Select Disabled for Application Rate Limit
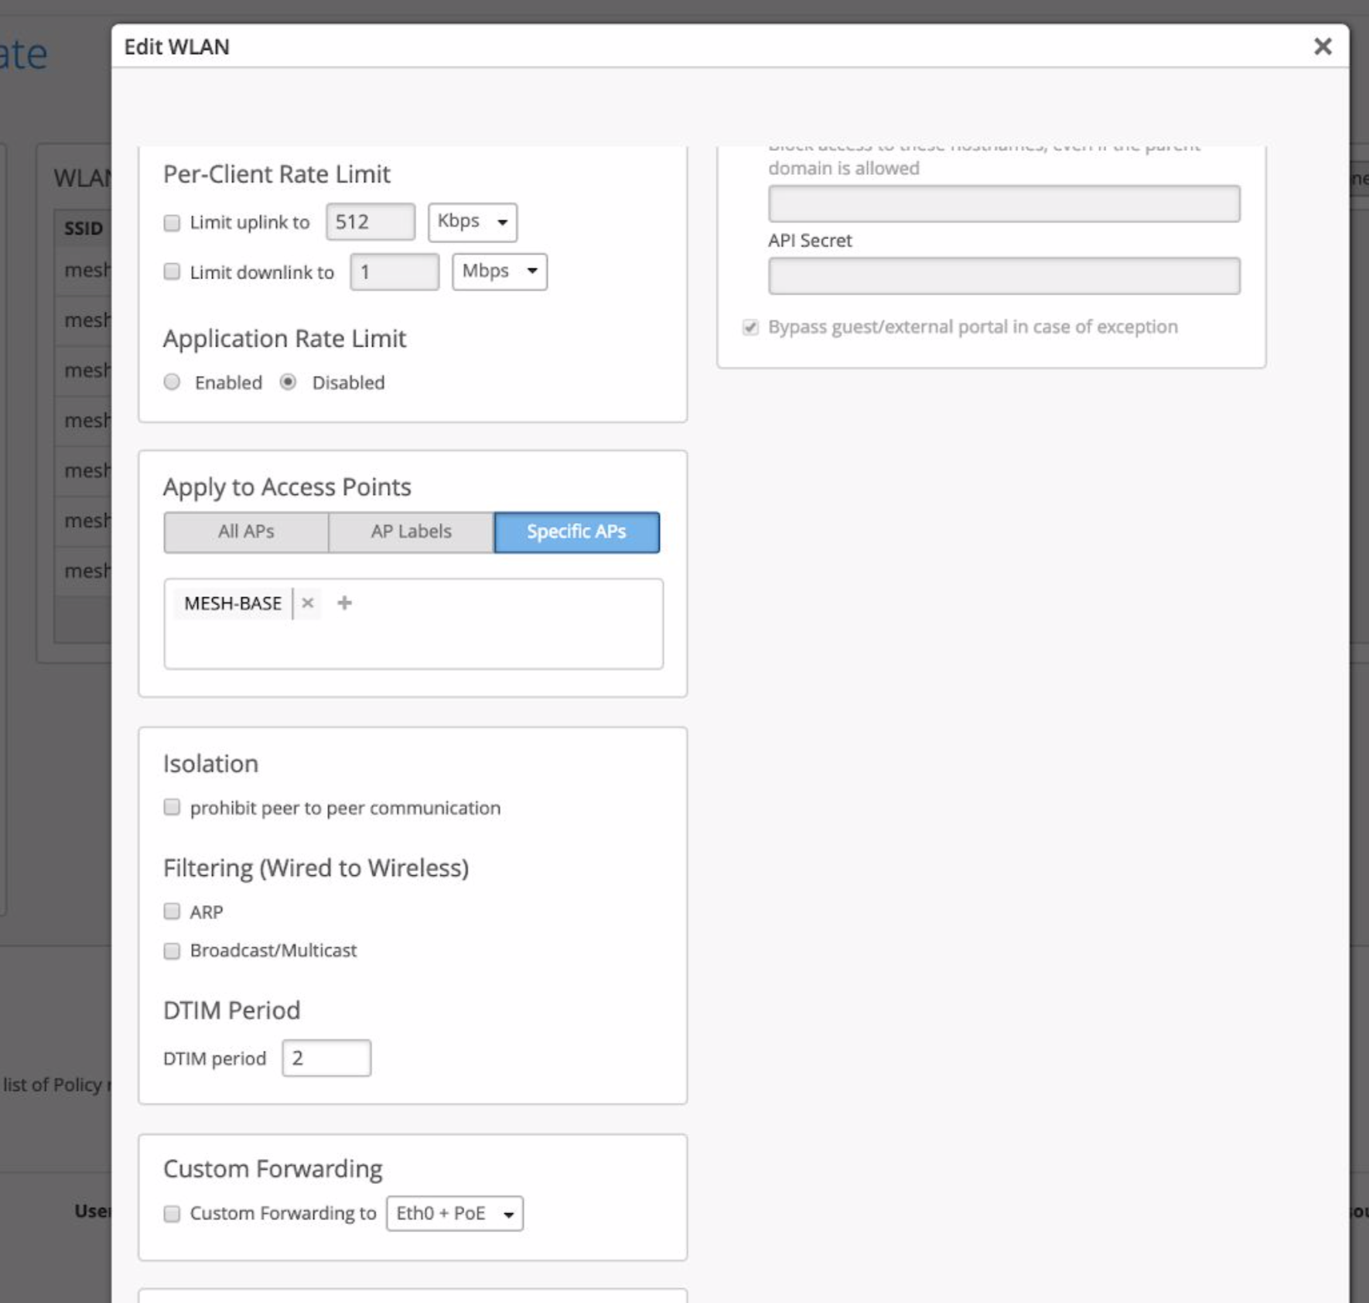 tap(288, 382)
